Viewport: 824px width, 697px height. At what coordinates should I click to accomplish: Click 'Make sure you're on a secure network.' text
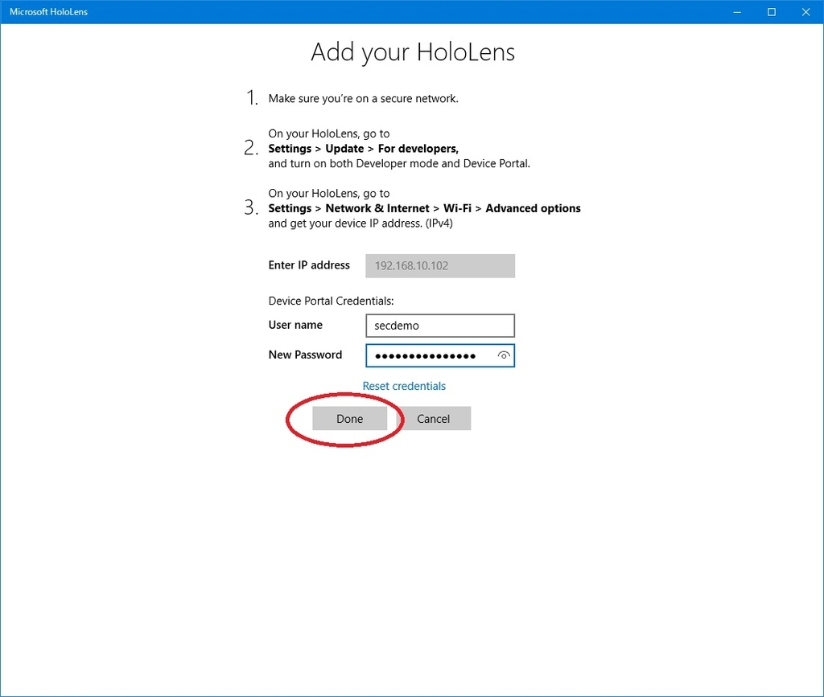tap(363, 98)
